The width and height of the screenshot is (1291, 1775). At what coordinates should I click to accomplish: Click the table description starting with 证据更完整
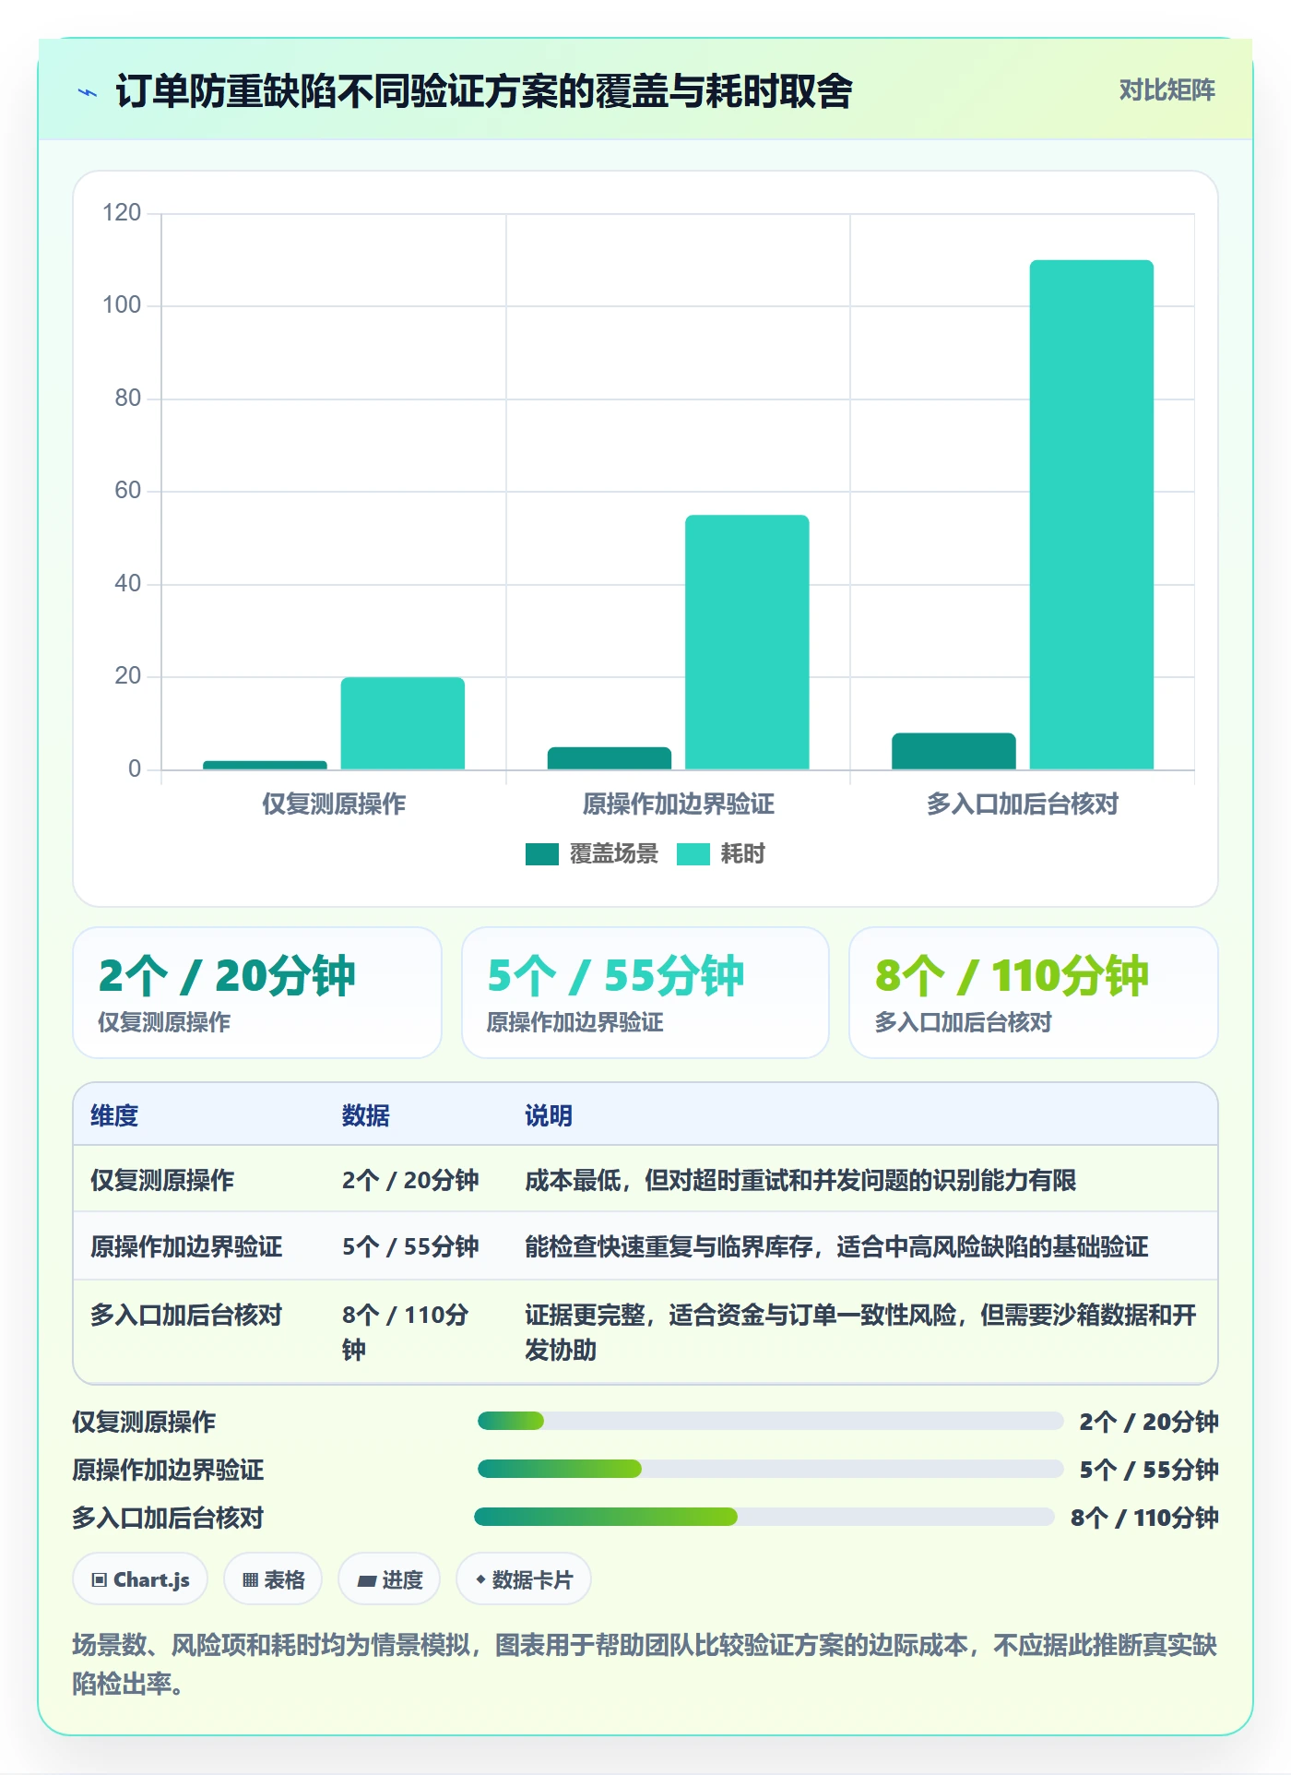(860, 1332)
